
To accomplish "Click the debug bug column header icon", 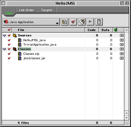I will (115, 30).
